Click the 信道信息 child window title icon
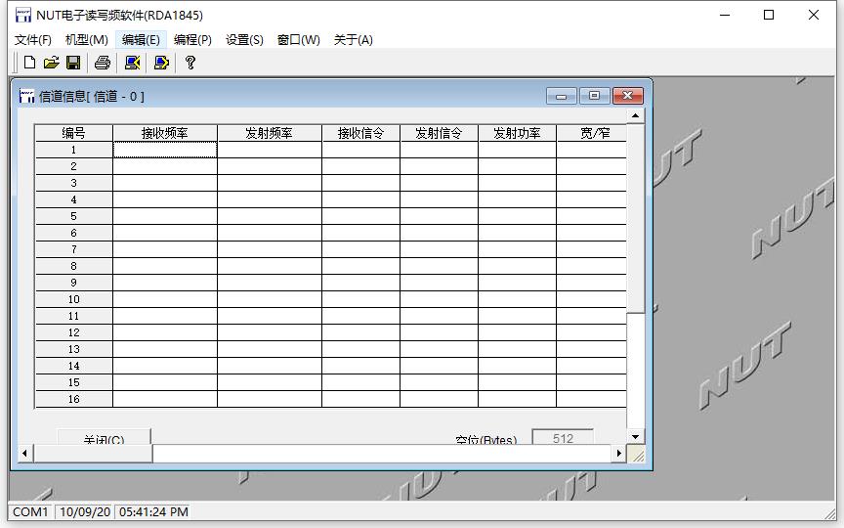 [26, 97]
